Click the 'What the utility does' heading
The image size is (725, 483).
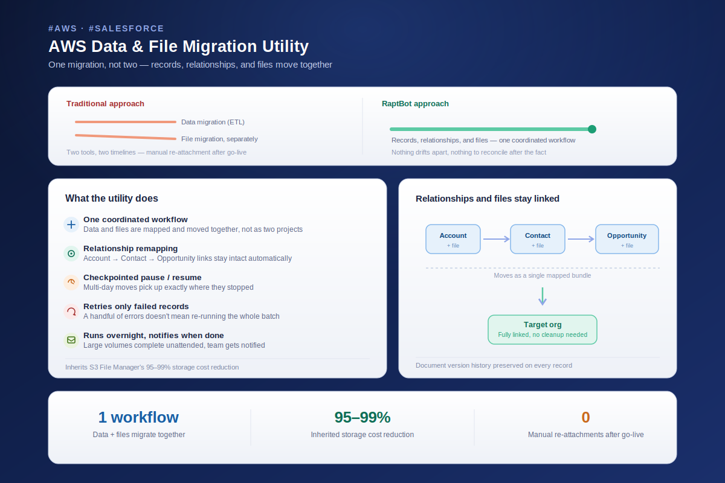(112, 198)
